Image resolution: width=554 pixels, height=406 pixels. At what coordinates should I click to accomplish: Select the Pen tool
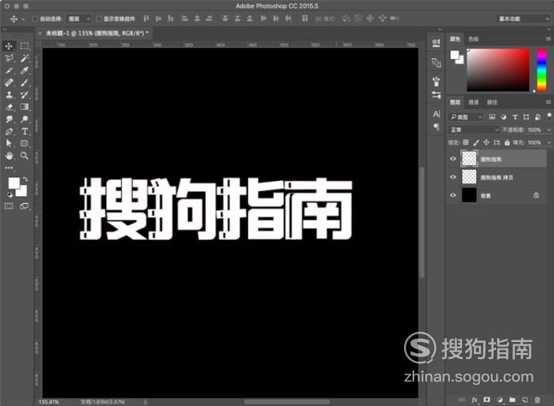tap(9, 131)
